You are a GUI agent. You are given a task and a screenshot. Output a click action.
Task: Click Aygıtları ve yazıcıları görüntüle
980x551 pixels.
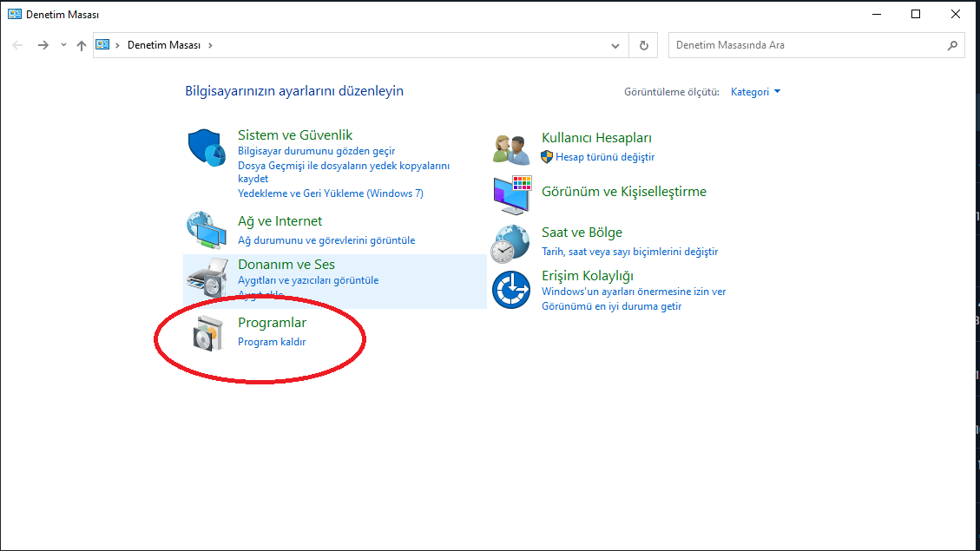point(308,280)
